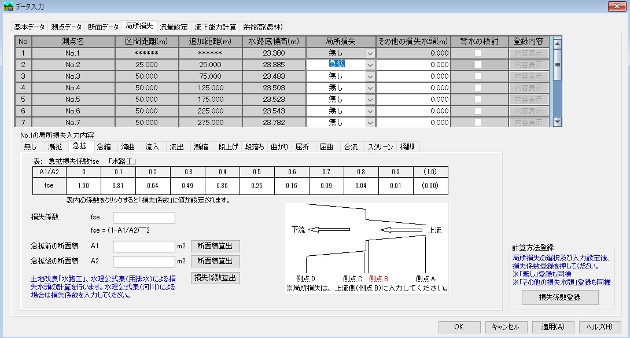The width and height of the screenshot is (630, 338).
Task: Switch to the 流量設定 tab
Action: coord(174,27)
